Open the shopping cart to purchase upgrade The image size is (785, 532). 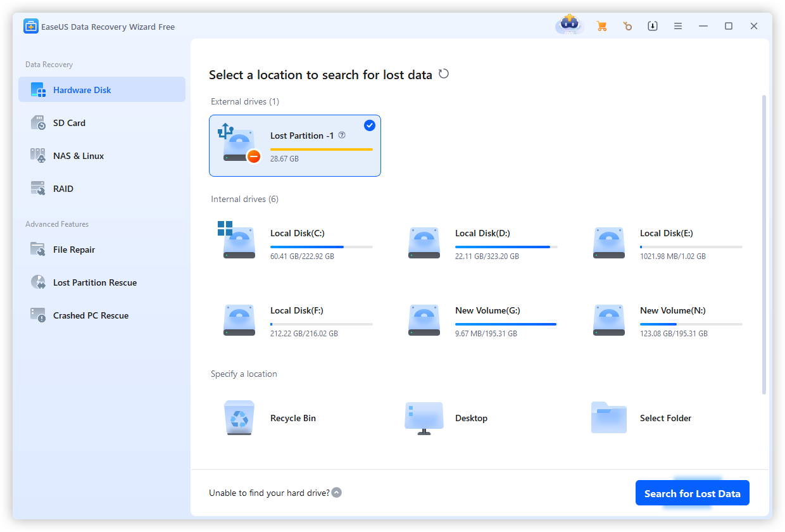[x=601, y=26]
